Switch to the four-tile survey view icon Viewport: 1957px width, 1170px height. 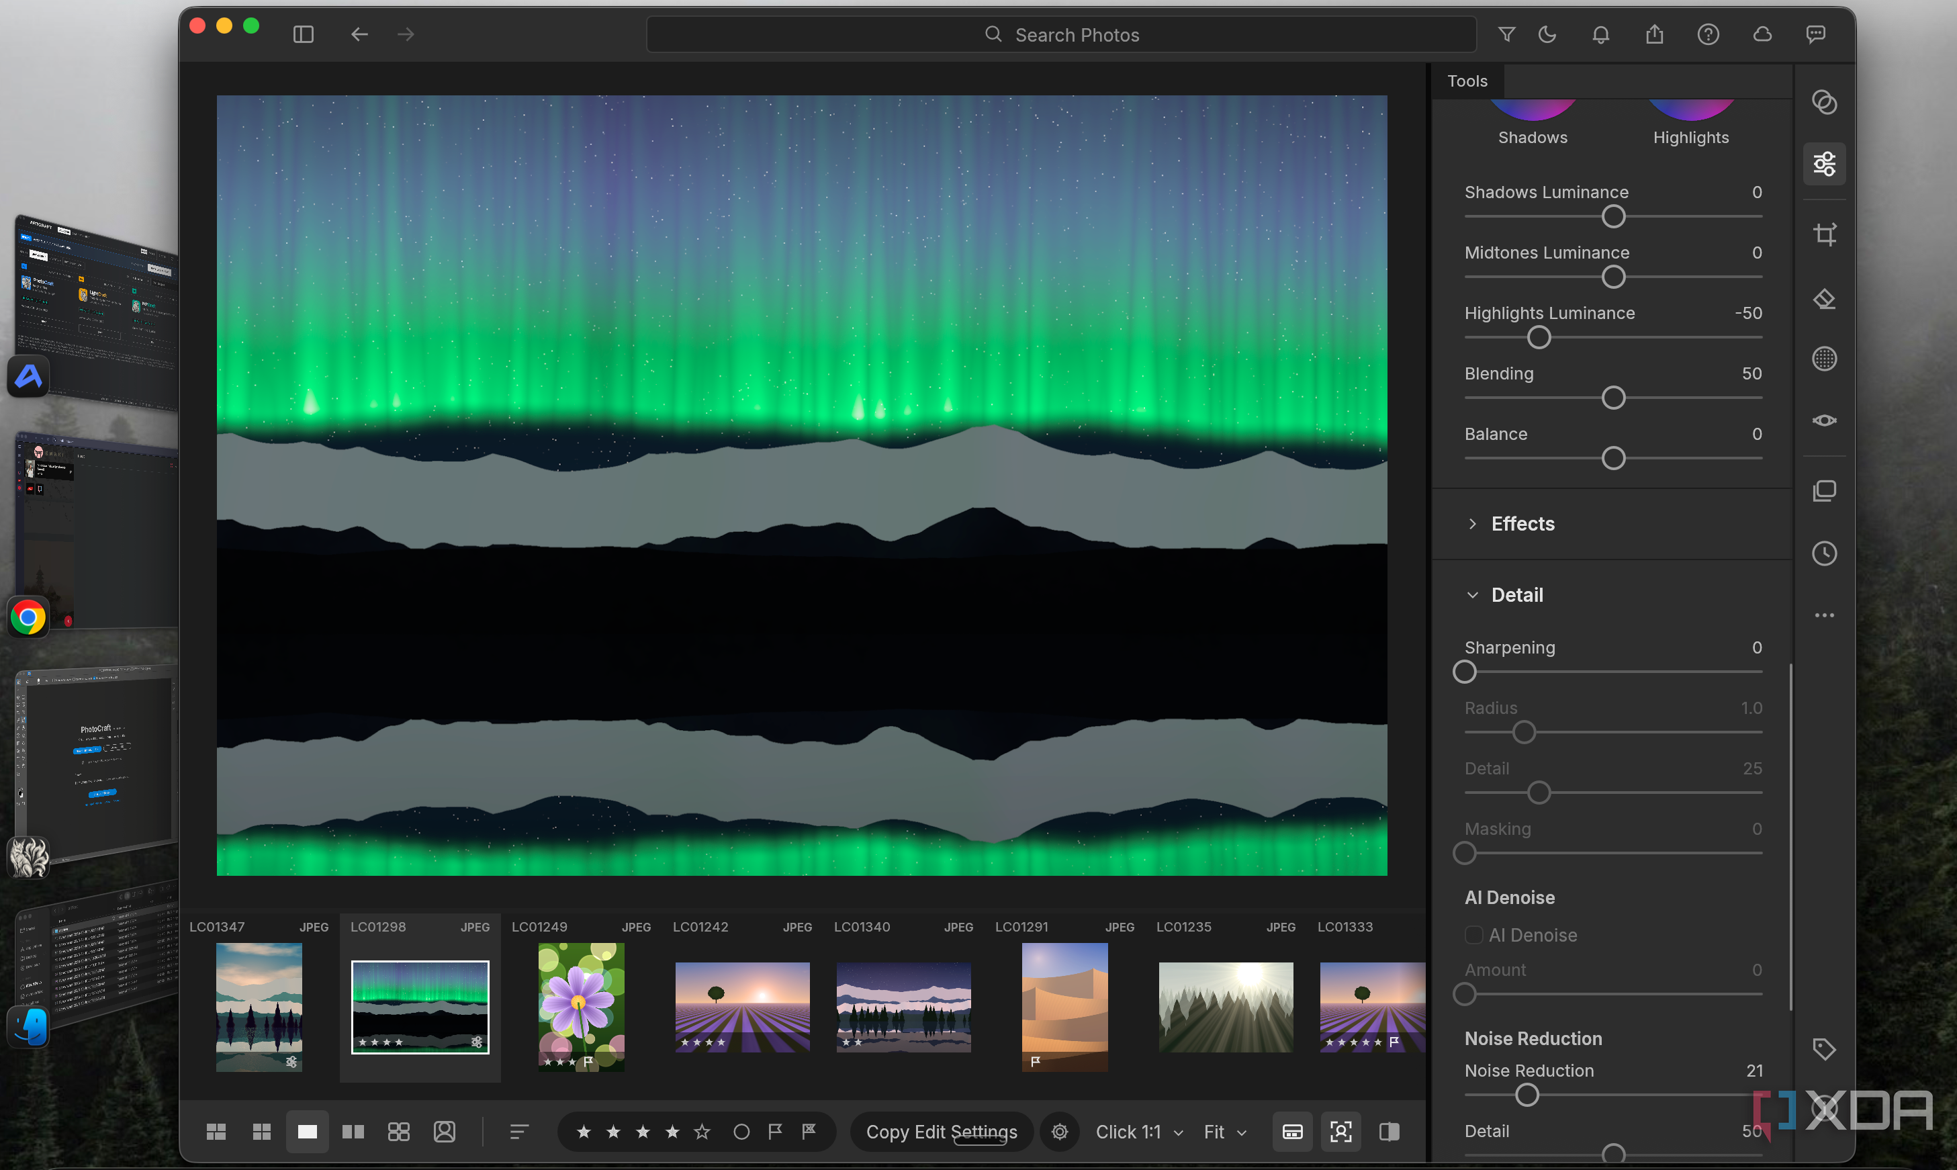(399, 1132)
